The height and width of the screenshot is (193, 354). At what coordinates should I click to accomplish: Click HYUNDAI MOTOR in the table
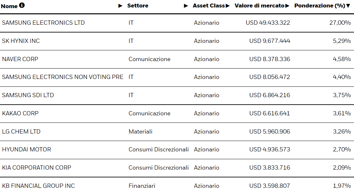(26, 149)
